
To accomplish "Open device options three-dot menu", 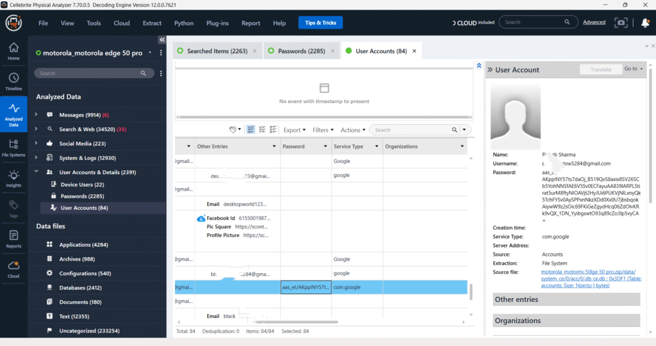I will coord(161,52).
